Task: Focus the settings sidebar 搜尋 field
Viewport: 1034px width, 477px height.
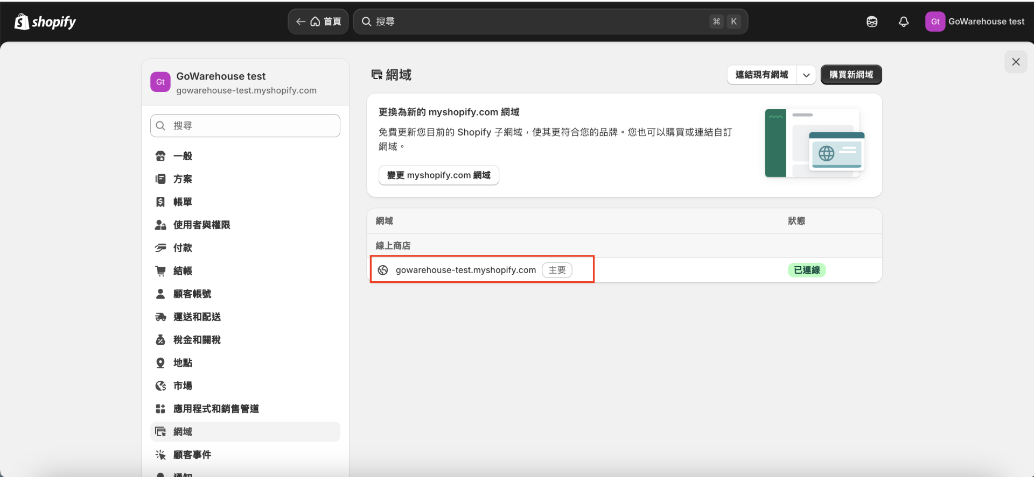Action: point(245,126)
